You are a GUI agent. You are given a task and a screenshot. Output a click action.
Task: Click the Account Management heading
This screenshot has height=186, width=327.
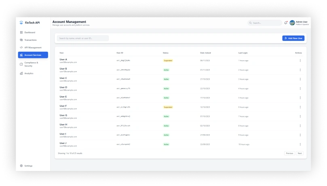69,22
